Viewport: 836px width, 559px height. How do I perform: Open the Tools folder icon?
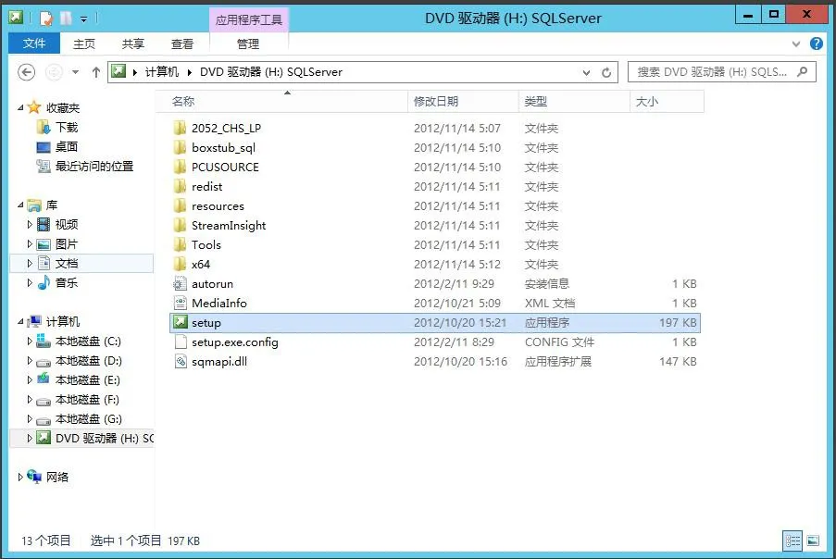click(x=181, y=244)
